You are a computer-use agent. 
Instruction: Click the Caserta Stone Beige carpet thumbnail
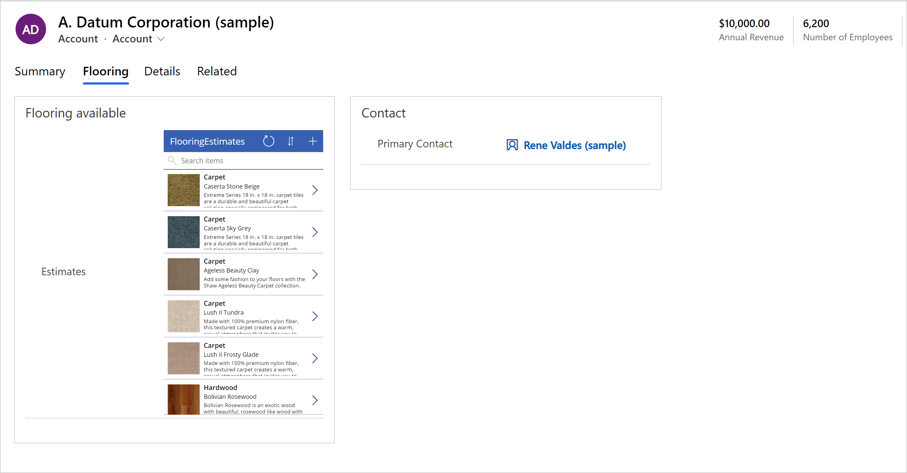click(x=182, y=190)
